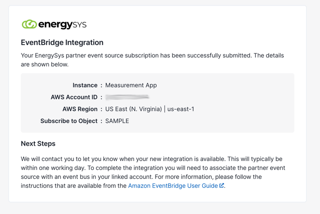Open the Amazon EventBridge User Guide link
320x214 pixels.
pyautogui.click(x=172, y=186)
